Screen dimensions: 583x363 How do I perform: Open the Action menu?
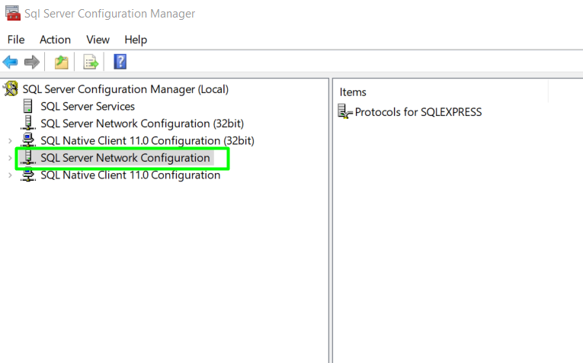[55, 40]
